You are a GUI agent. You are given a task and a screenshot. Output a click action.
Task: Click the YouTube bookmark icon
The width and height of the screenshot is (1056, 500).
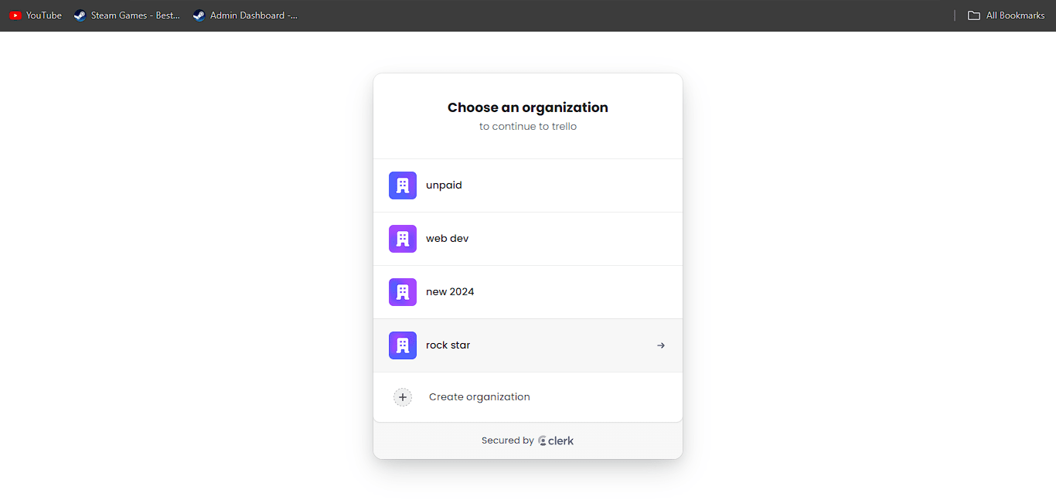click(x=15, y=15)
